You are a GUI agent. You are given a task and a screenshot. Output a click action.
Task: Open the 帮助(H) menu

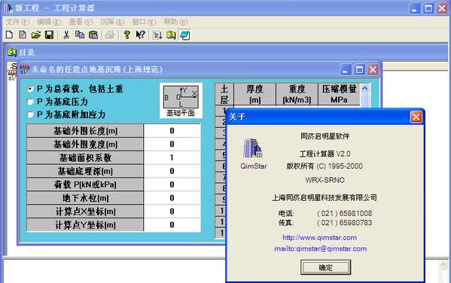point(175,22)
